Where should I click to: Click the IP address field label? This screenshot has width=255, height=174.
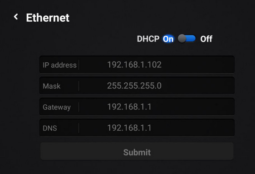tap(59, 65)
